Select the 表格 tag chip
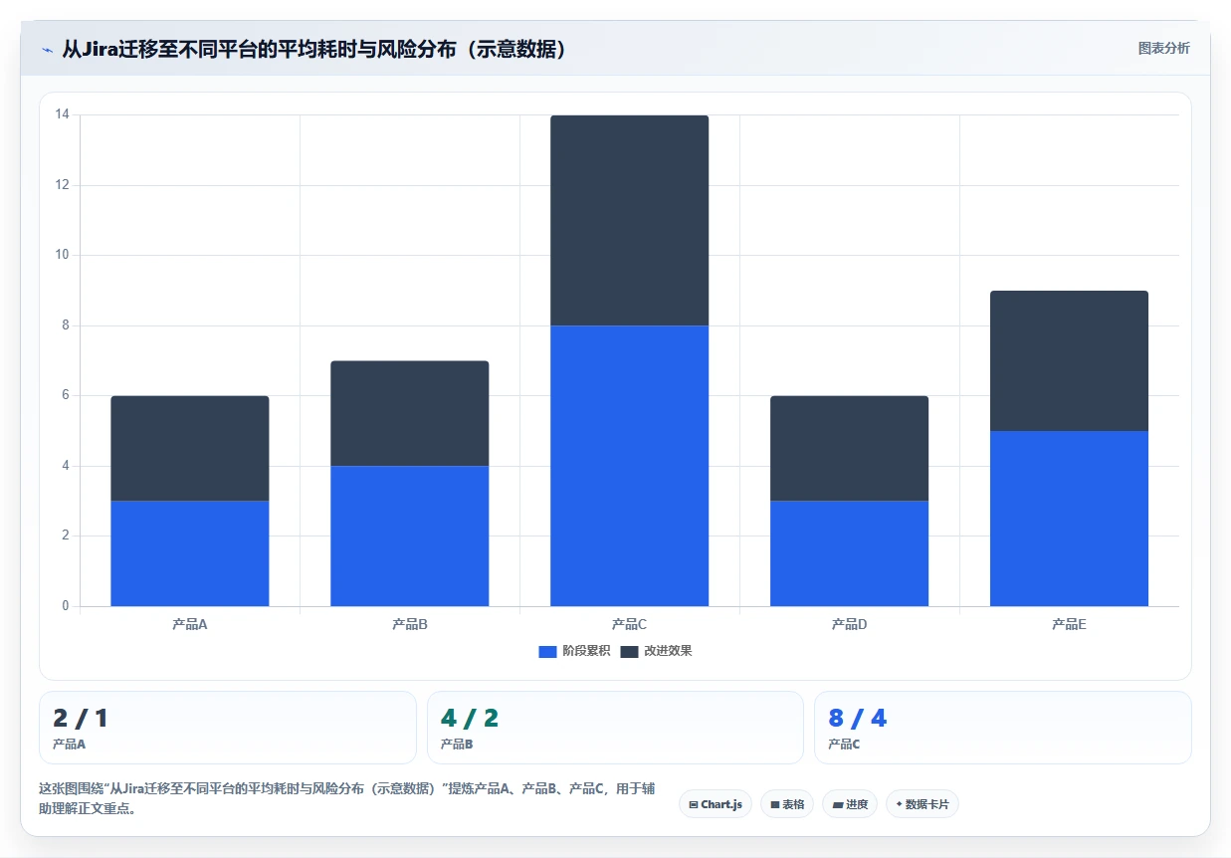1231x858 pixels. coord(787,804)
